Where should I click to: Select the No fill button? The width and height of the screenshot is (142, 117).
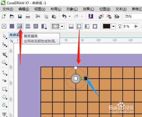coord(4,26)
